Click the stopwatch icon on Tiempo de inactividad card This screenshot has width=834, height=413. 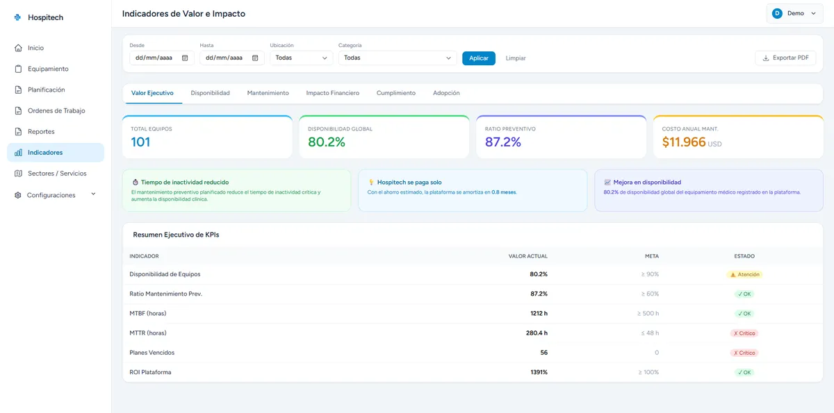point(135,182)
